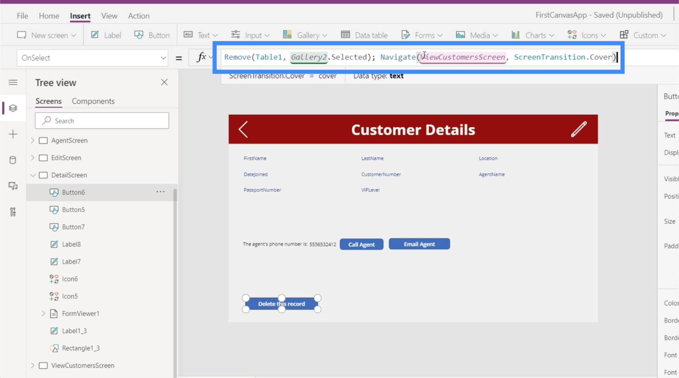Screen dimensions: 679x378
Task: Insert a Data table from the ribbon
Action: click(x=364, y=35)
